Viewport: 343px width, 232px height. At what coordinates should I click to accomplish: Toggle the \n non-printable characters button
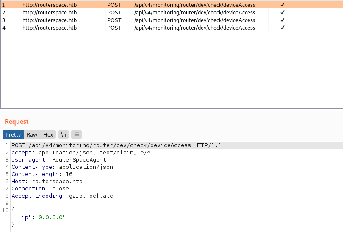point(63,134)
